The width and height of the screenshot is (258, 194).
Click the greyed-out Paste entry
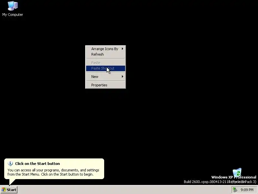click(105, 63)
